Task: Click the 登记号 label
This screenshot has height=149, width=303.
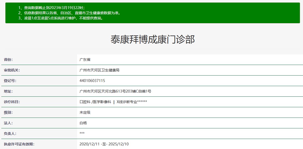Action: (10, 81)
